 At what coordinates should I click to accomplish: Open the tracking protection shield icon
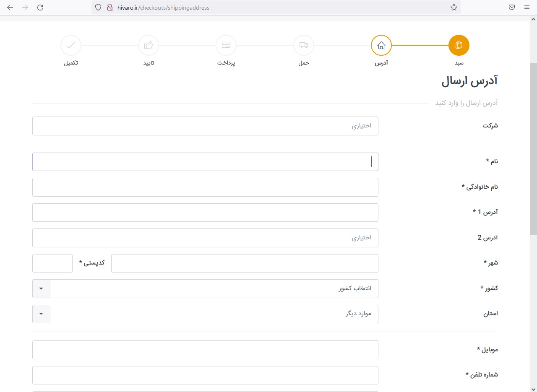click(x=98, y=8)
